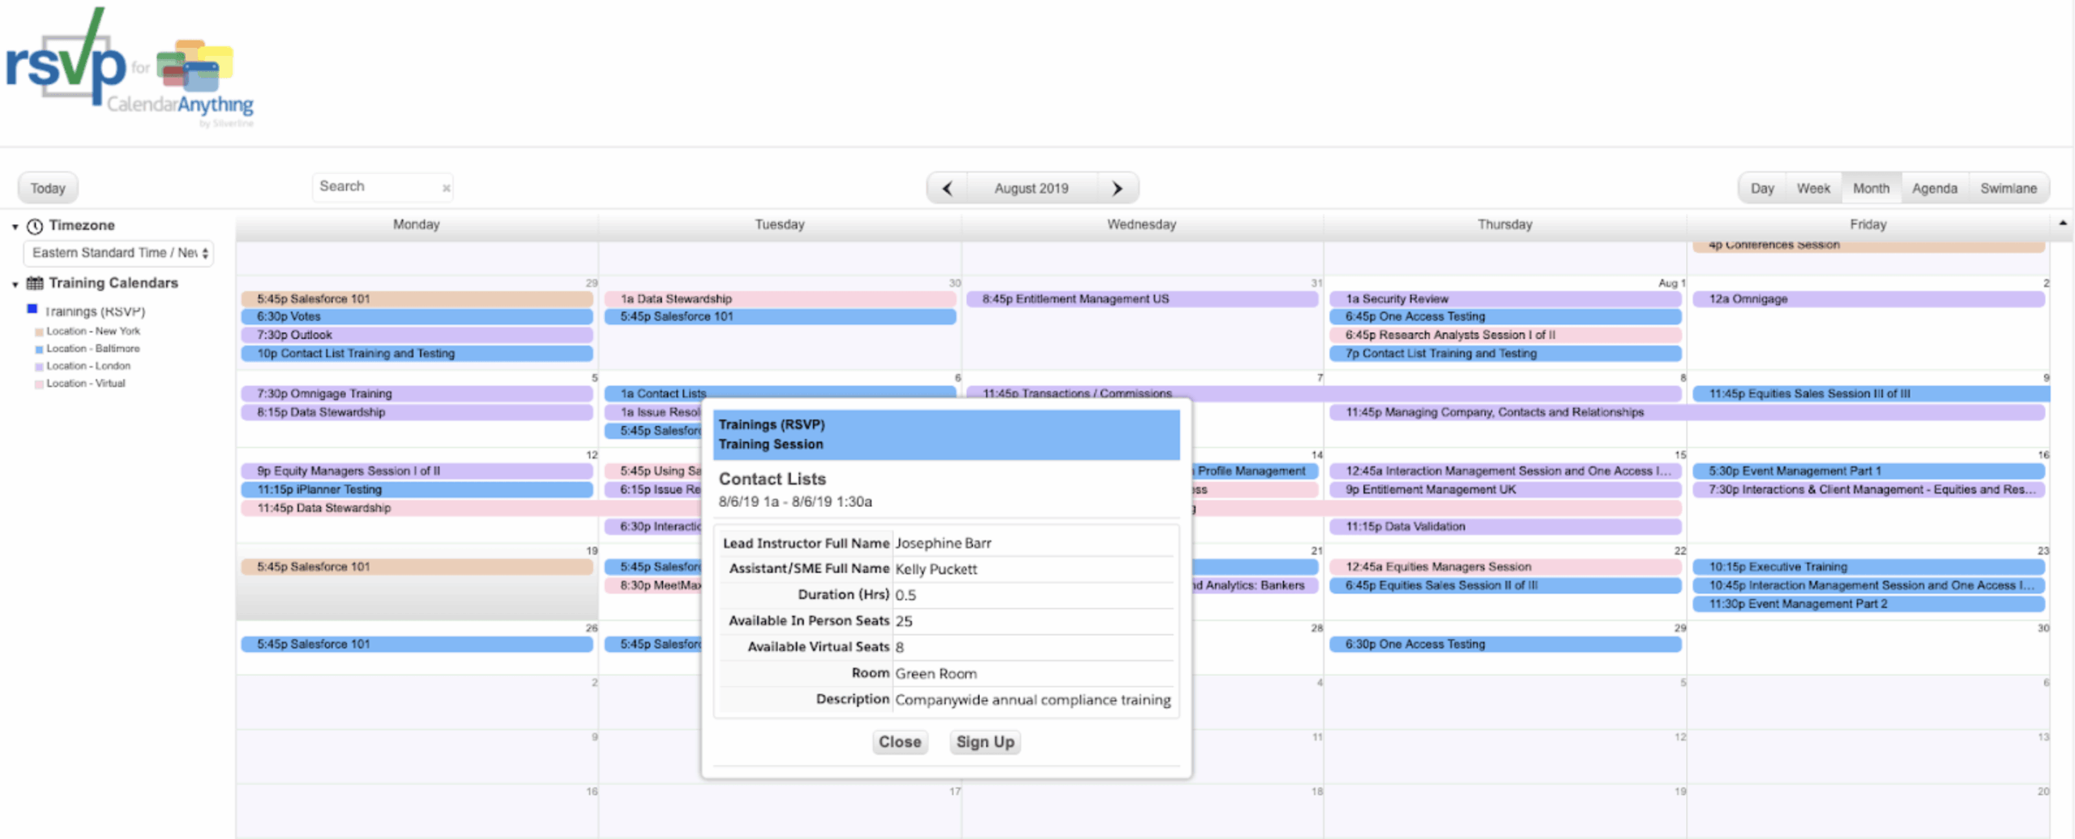This screenshot has height=839, width=2075.
Task: Open the Eastern Standard Time timezone dropdown
Action: (118, 253)
